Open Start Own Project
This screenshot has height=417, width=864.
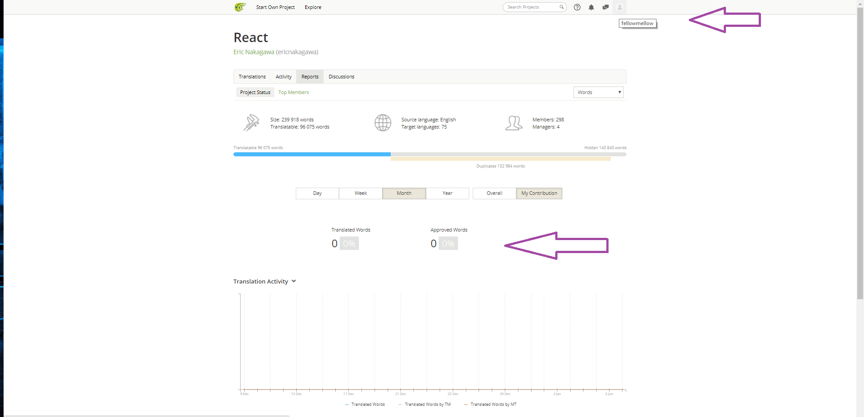point(276,7)
